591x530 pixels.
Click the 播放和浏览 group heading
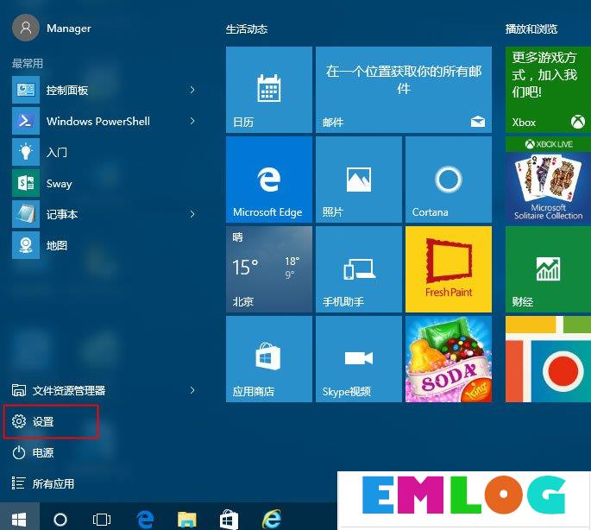point(531,29)
